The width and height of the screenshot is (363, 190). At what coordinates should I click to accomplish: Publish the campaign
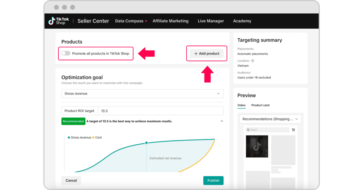(213, 181)
